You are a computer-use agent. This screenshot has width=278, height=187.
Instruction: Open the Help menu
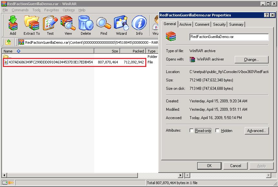pyautogui.click(x=82, y=10)
